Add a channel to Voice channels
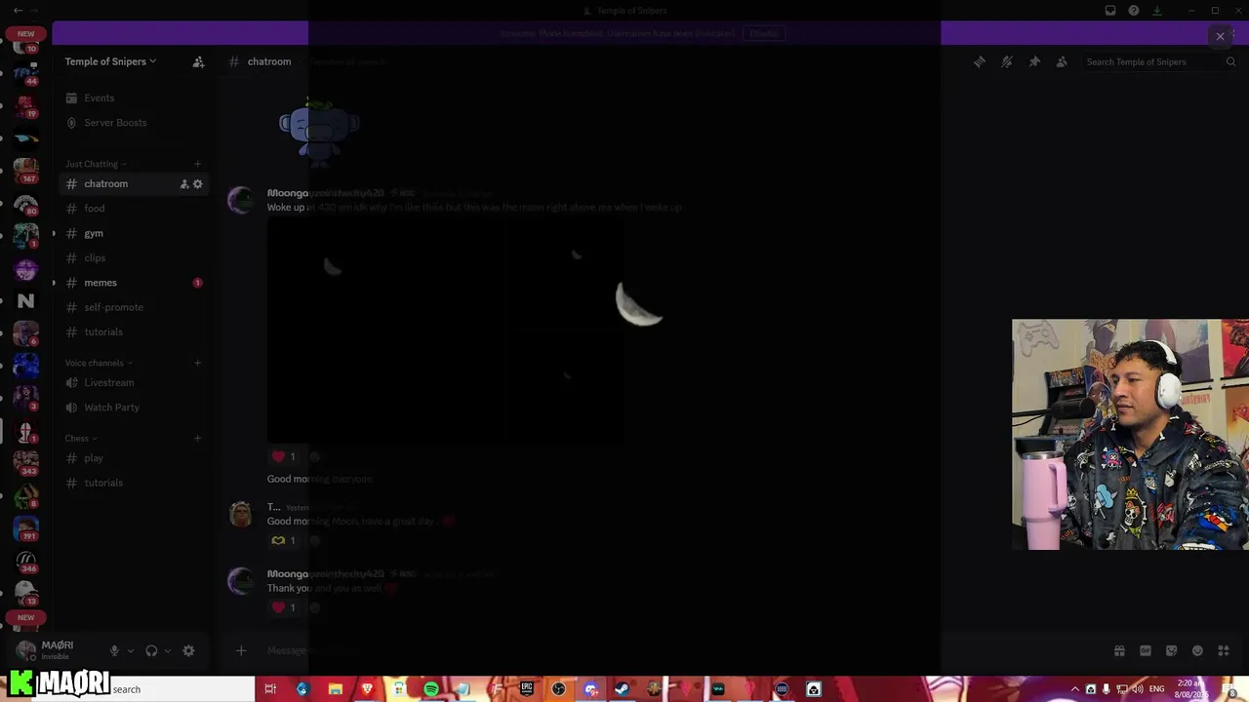This screenshot has width=1249, height=702. tap(197, 363)
